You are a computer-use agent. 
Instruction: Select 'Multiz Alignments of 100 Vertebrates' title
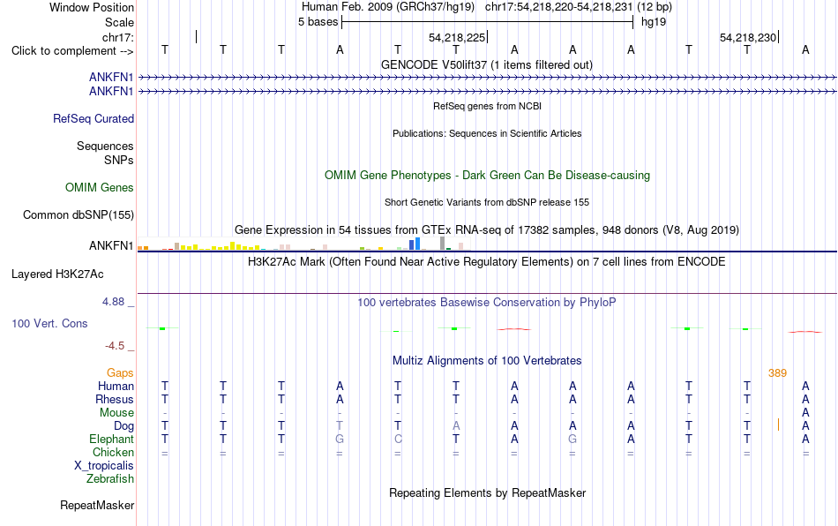486,361
